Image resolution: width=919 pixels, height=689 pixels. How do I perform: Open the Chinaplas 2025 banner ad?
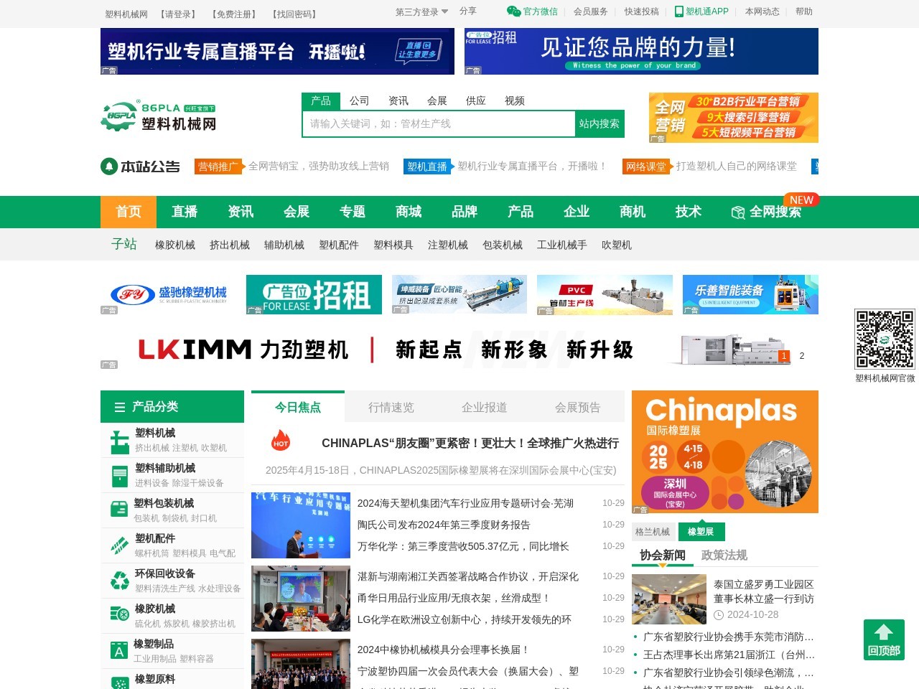click(725, 451)
